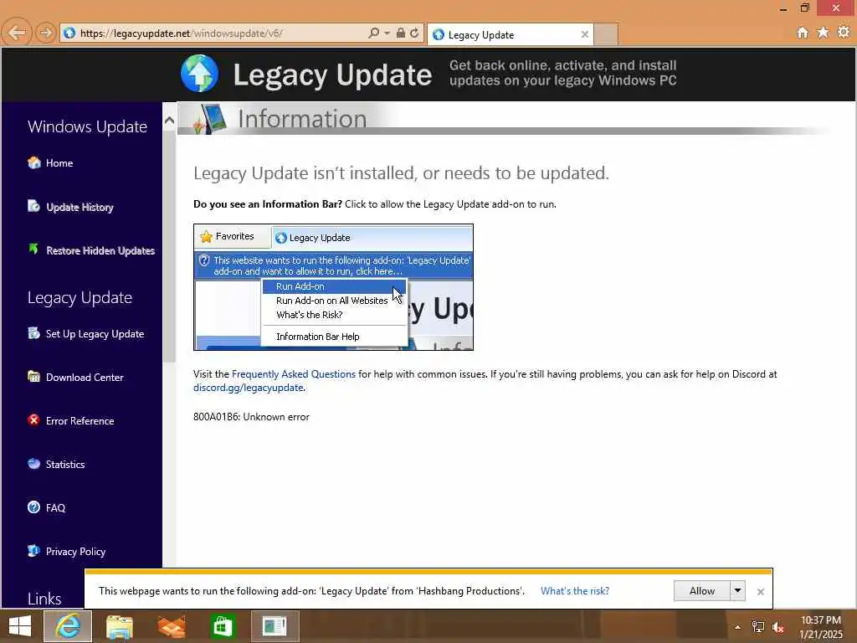Screen dimensions: 857x643
Task: Open the Statistics sidebar link
Action: [65, 464]
